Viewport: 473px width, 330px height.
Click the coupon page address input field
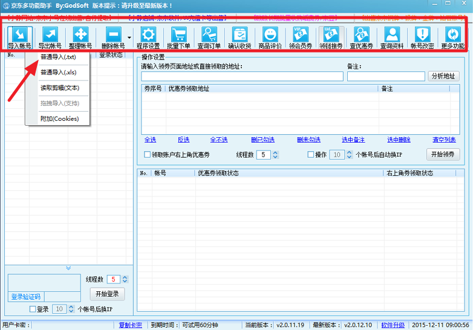[x=242, y=76]
